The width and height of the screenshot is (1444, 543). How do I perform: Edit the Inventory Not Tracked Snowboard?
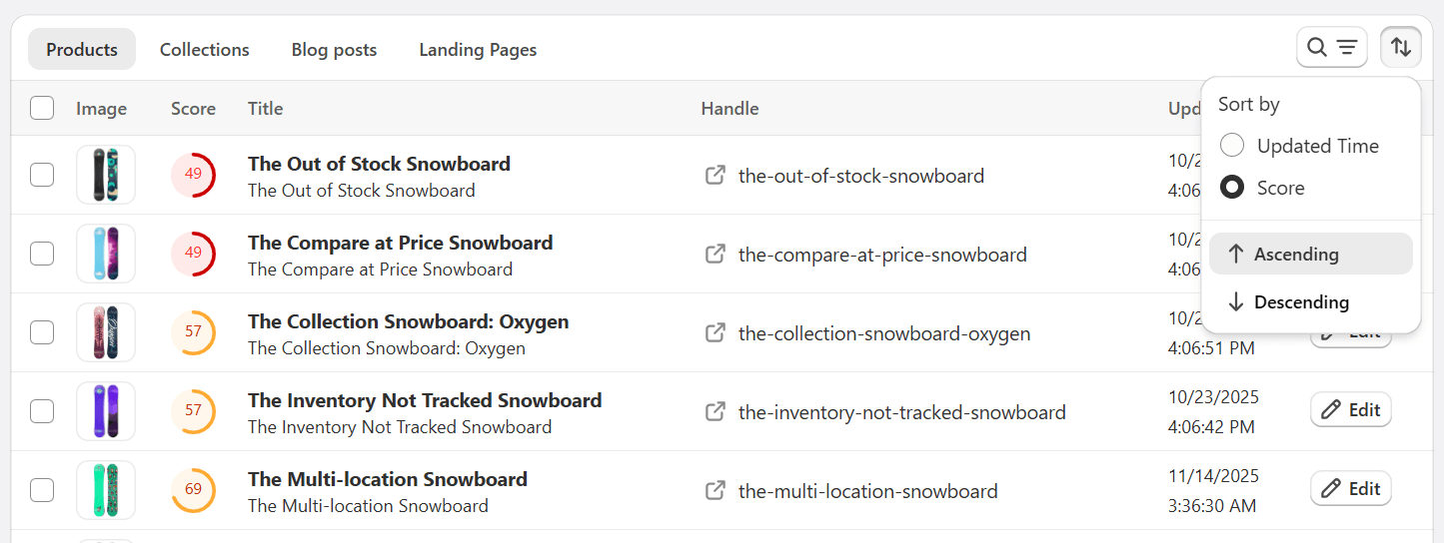click(1350, 409)
